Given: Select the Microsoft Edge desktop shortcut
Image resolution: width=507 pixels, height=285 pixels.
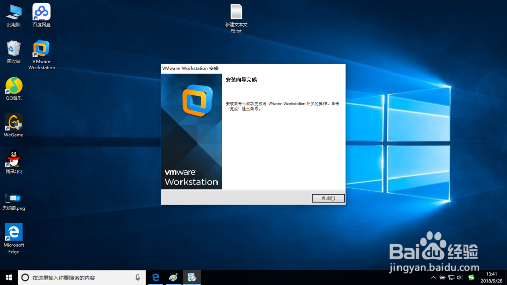Looking at the screenshot, I should pos(14,238).
